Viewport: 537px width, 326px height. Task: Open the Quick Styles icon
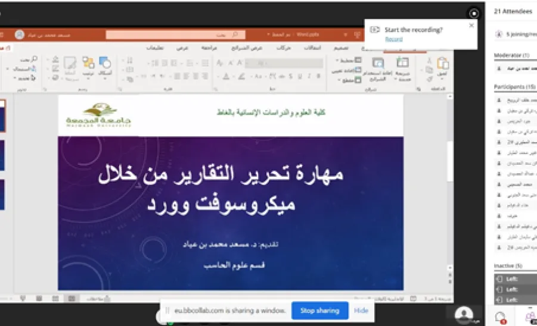coord(70,63)
